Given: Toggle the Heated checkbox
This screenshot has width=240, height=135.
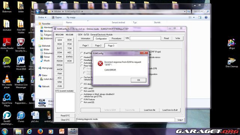Looking at the screenshot, I should click(82, 57).
